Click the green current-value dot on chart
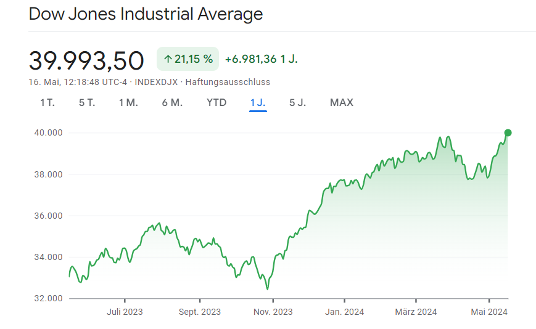Screen dimensions: 536x329 click(508, 132)
